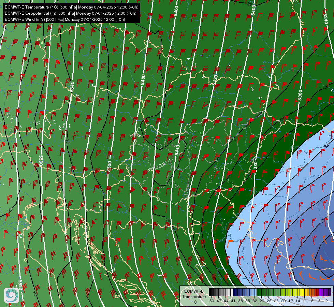Click the 5400 geopotential contour label

[x=253, y=10]
